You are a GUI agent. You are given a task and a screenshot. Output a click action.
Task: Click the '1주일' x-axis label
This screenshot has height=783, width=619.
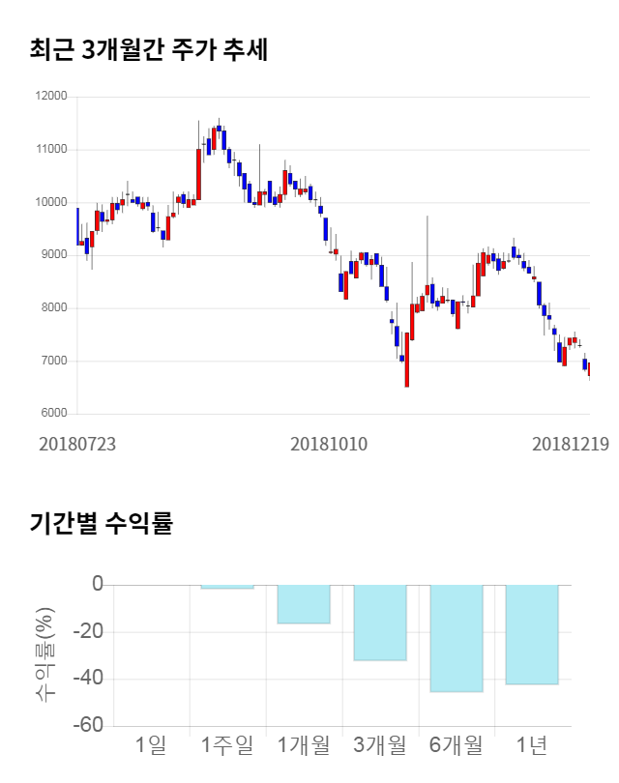pos(227,745)
